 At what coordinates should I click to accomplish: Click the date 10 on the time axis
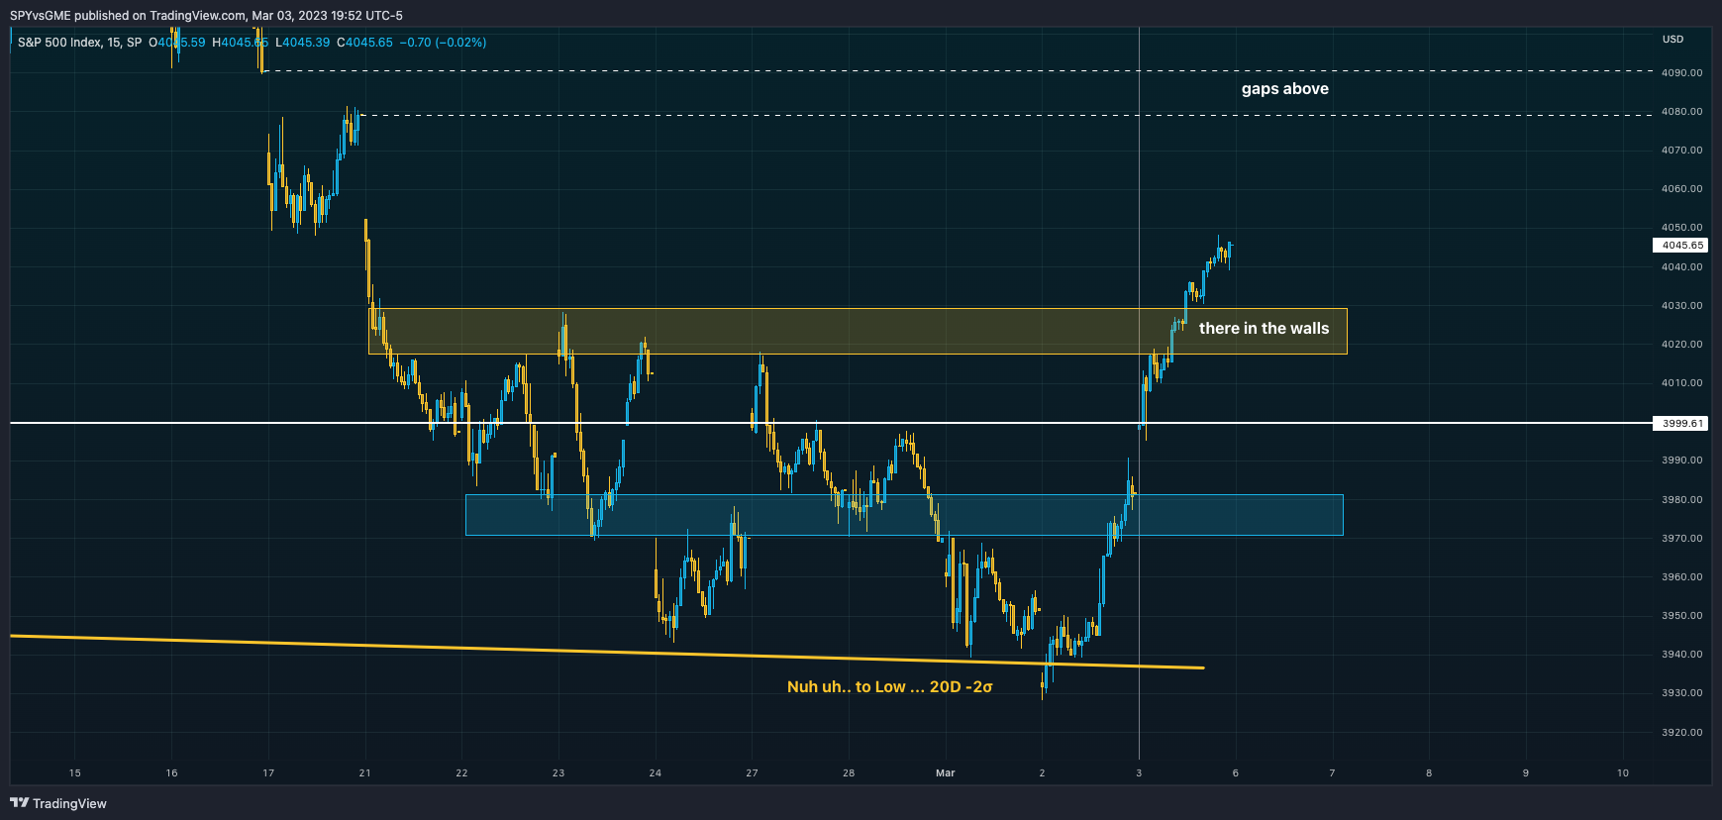(x=1622, y=773)
